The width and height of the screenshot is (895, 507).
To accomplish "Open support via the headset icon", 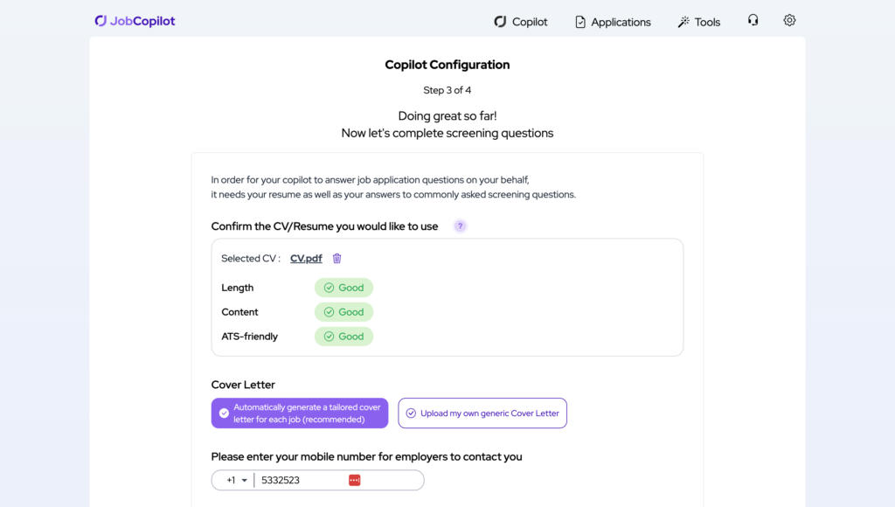I will tap(753, 20).
